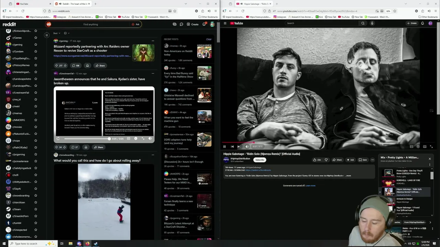440x247 pixels.
Task: Open mix playlist three-dot options
Action: point(429,165)
